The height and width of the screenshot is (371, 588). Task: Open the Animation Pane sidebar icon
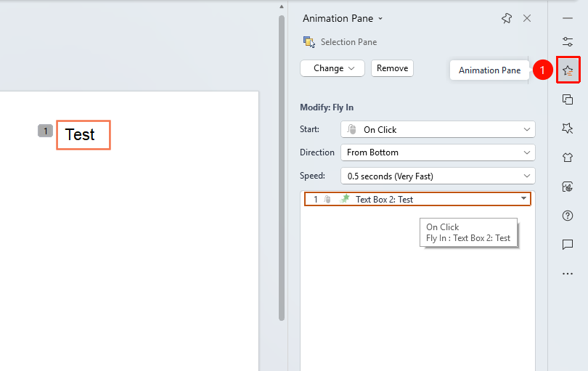pyautogui.click(x=568, y=70)
